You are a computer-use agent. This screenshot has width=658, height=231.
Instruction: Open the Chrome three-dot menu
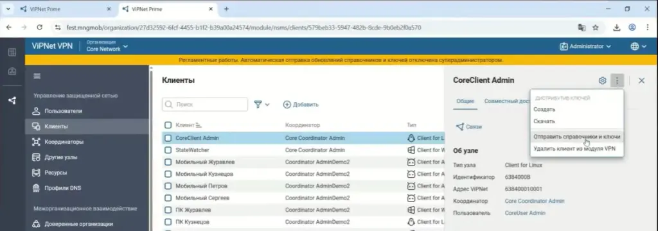click(x=648, y=28)
